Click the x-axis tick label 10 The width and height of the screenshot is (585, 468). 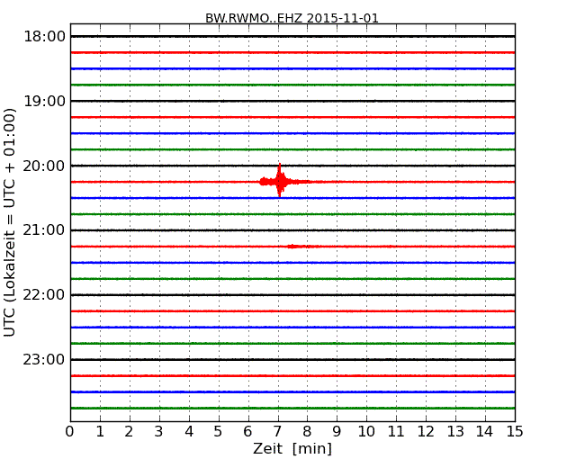pos(366,432)
